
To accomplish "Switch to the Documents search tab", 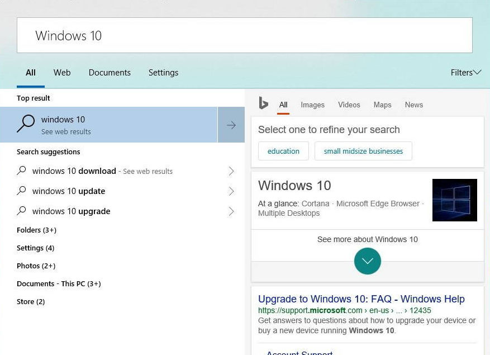I will pyautogui.click(x=110, y=73).
